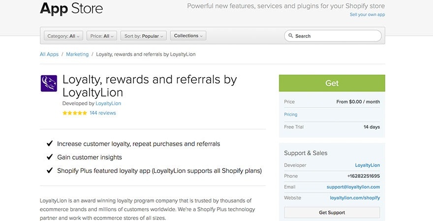433x221 pixels.
Task: Click the support@loyaltylion.com email link
Action: pyautogui.click(x=353, y=187)
